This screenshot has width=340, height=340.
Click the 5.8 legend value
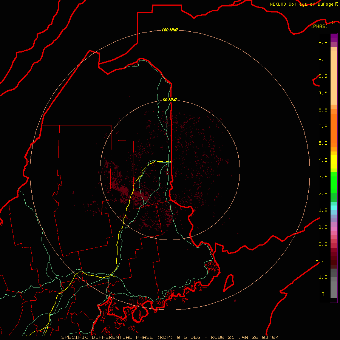tap(323, 126)
